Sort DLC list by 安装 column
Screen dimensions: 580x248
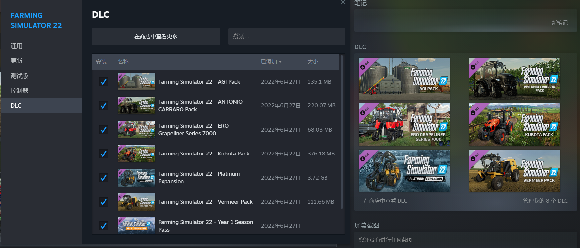101,62
